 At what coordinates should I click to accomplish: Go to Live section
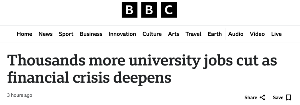coord(276,34)
